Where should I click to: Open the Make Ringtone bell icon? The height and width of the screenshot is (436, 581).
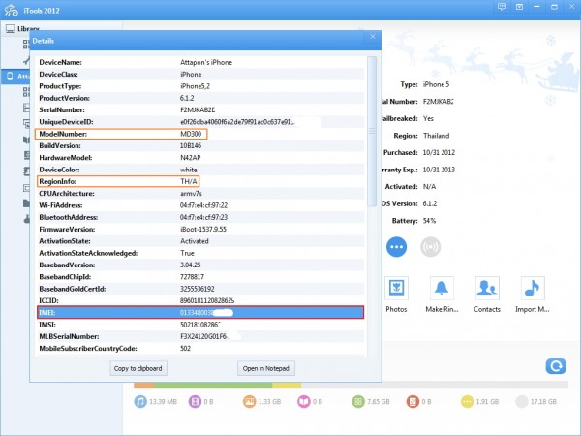tap(442, 288)
